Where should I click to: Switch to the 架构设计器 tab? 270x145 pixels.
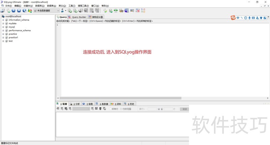click(96, 17)
